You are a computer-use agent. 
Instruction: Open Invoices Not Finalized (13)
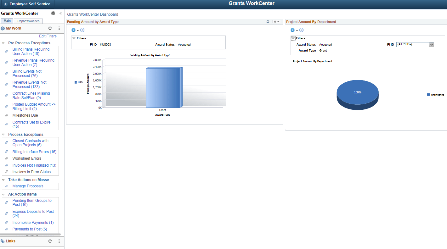(x=34, y=165)
